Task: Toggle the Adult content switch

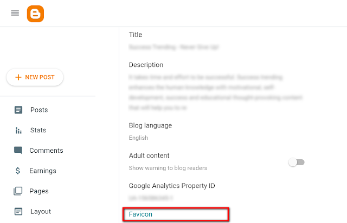Action: point(296,162)
